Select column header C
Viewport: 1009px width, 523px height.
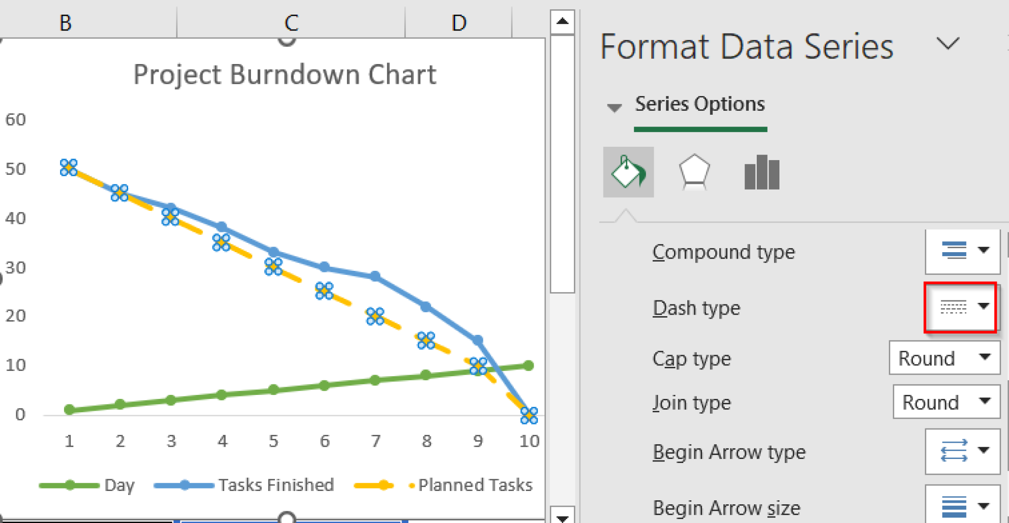(x=290, y=22)
